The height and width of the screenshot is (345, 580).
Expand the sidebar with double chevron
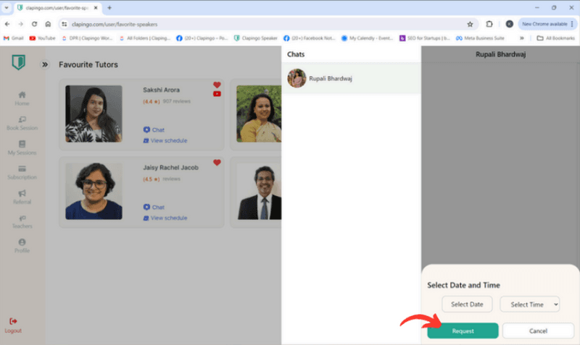[45, 64]
